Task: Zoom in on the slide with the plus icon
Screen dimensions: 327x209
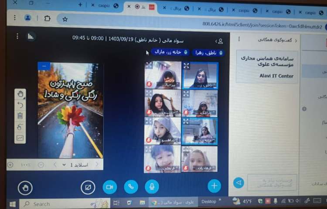Action: (x=10, y=165)
